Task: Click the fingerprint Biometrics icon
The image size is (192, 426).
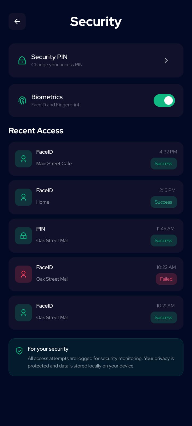Action: click(x=22, y=100)
